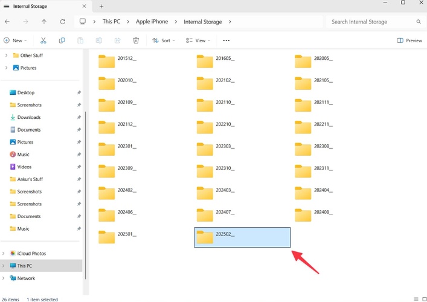Select the 202210__ folder
The image size is (427, 302).
pos(216,127)
